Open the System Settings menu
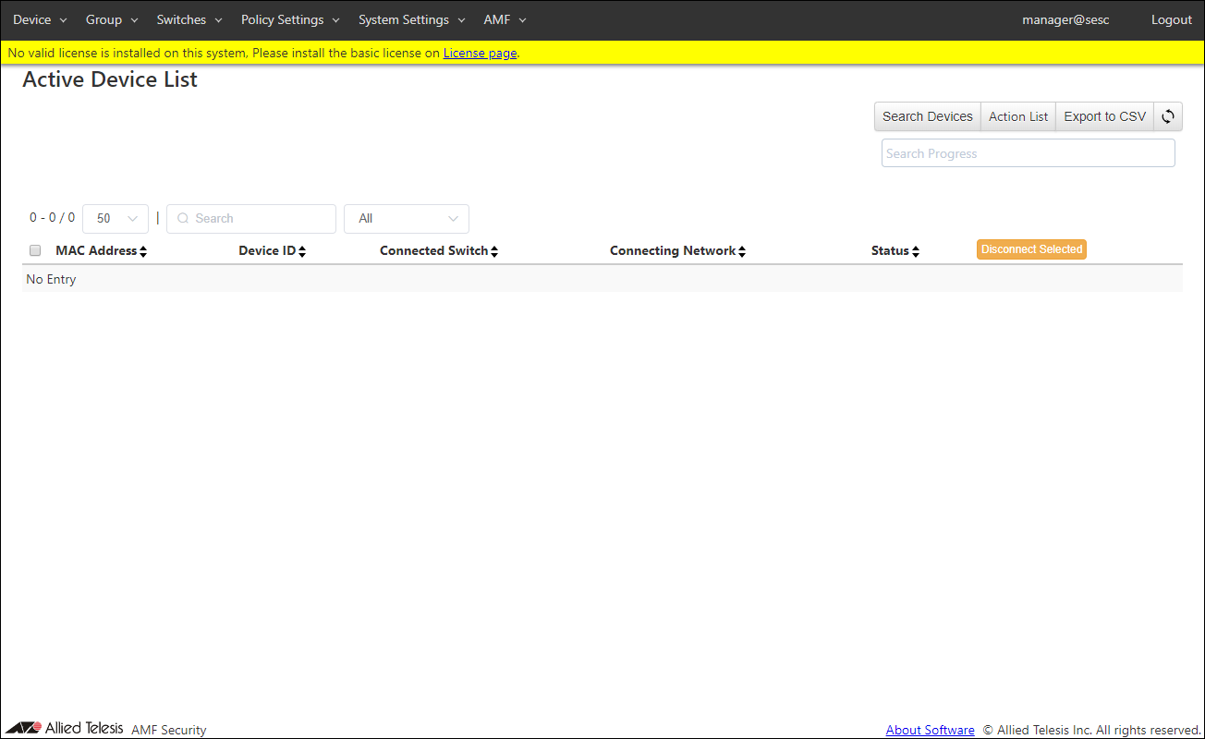 411,20
